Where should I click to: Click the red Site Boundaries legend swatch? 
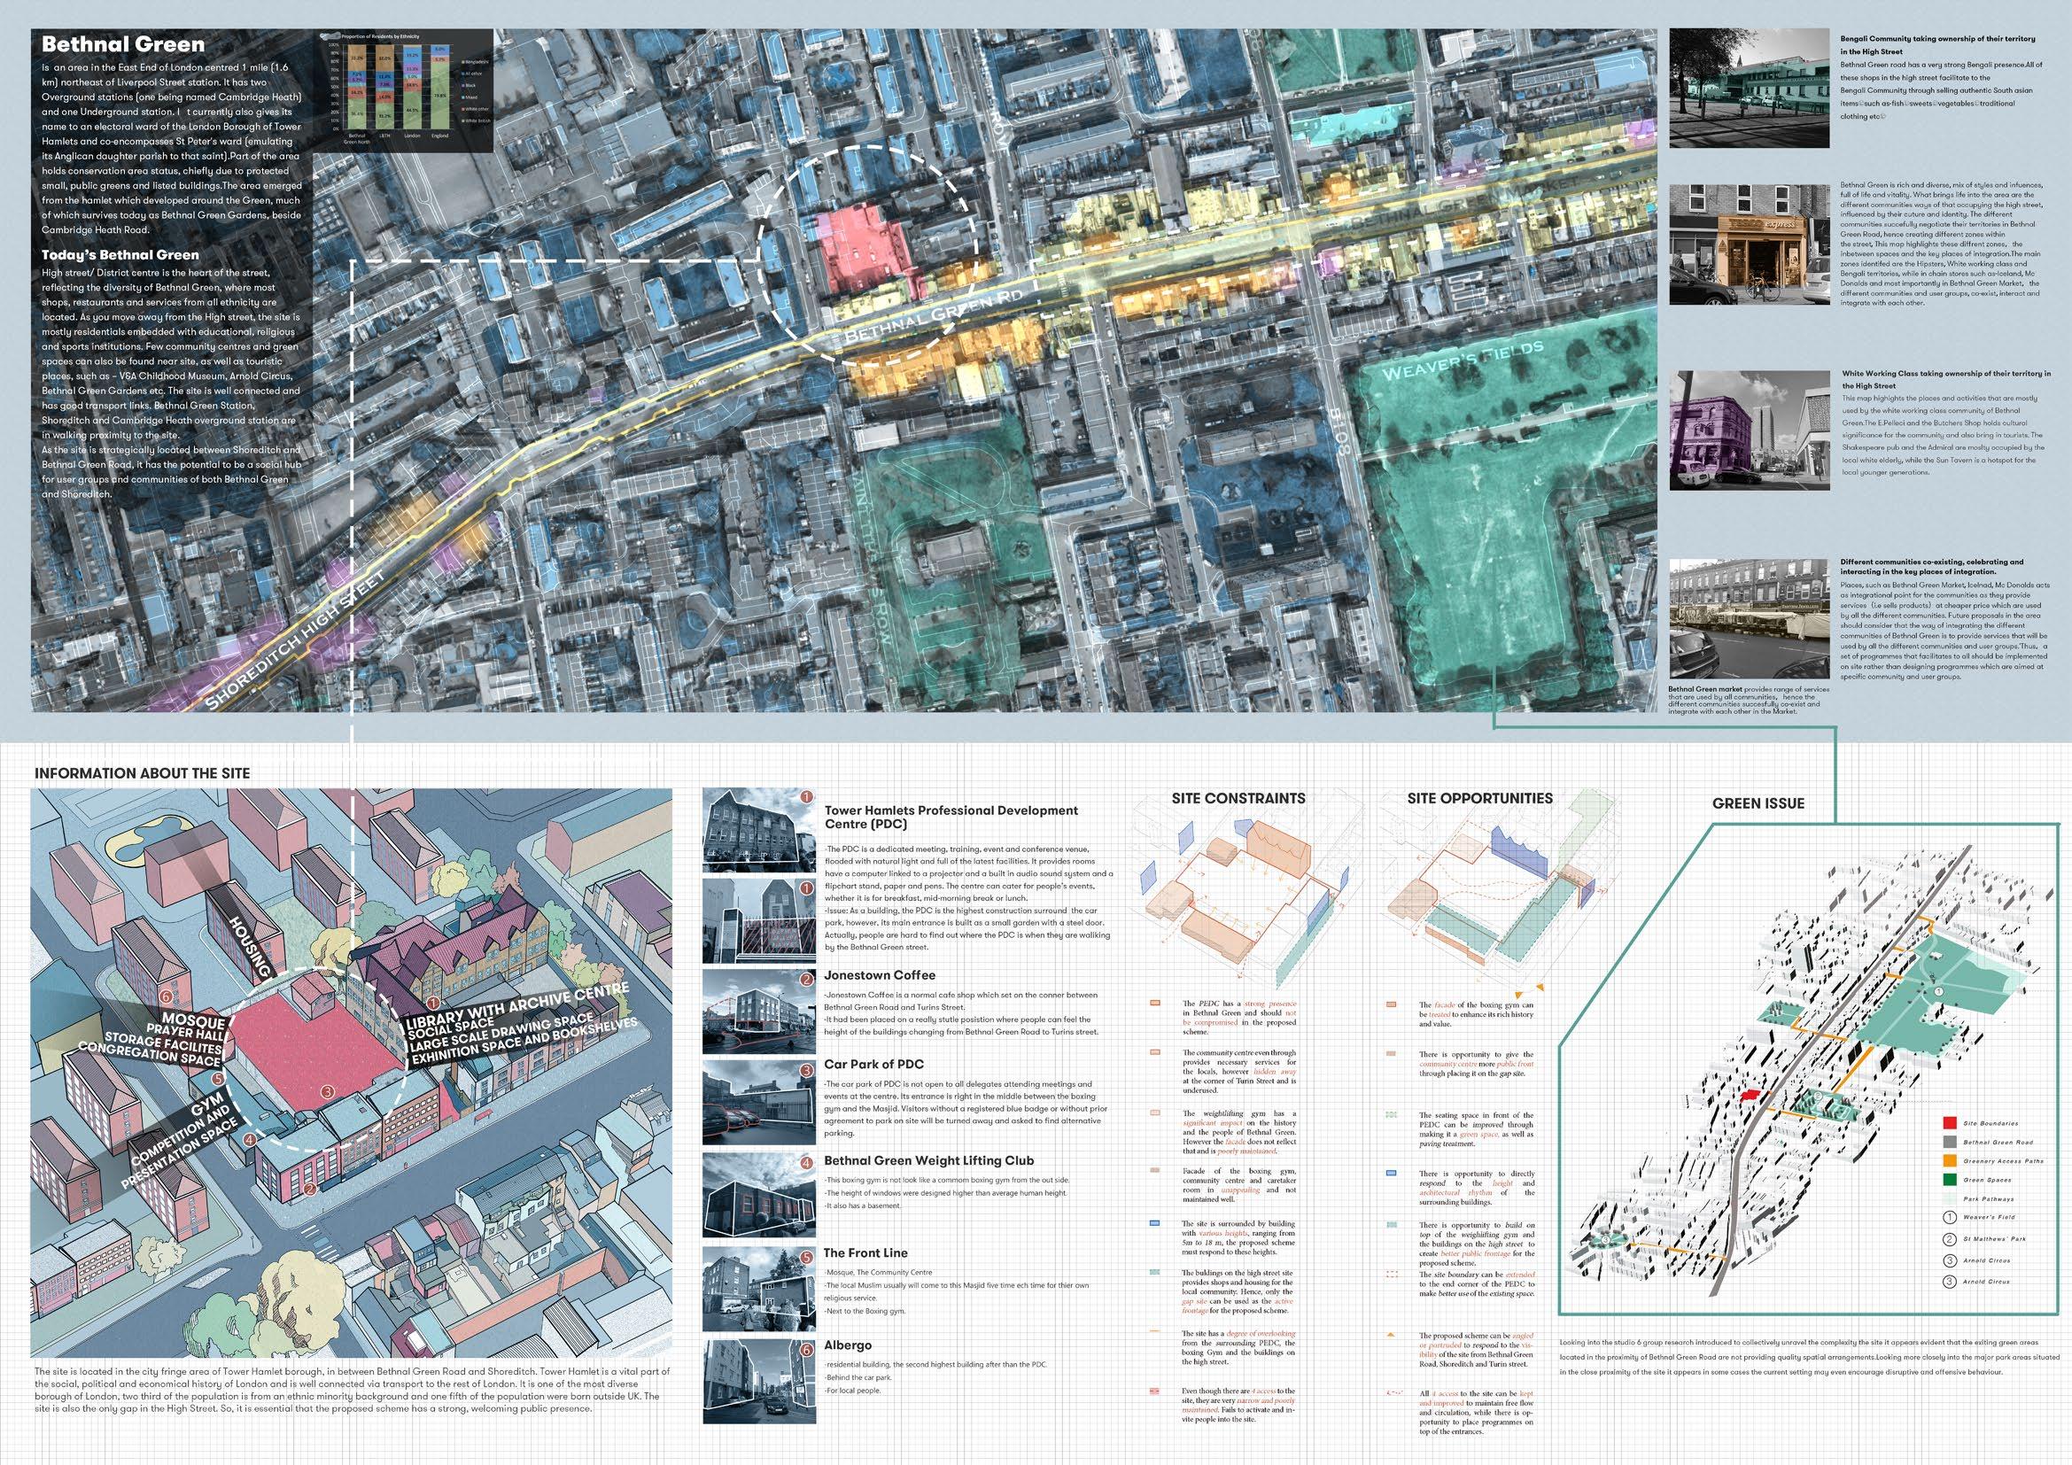click(x=1949, y=1123)
